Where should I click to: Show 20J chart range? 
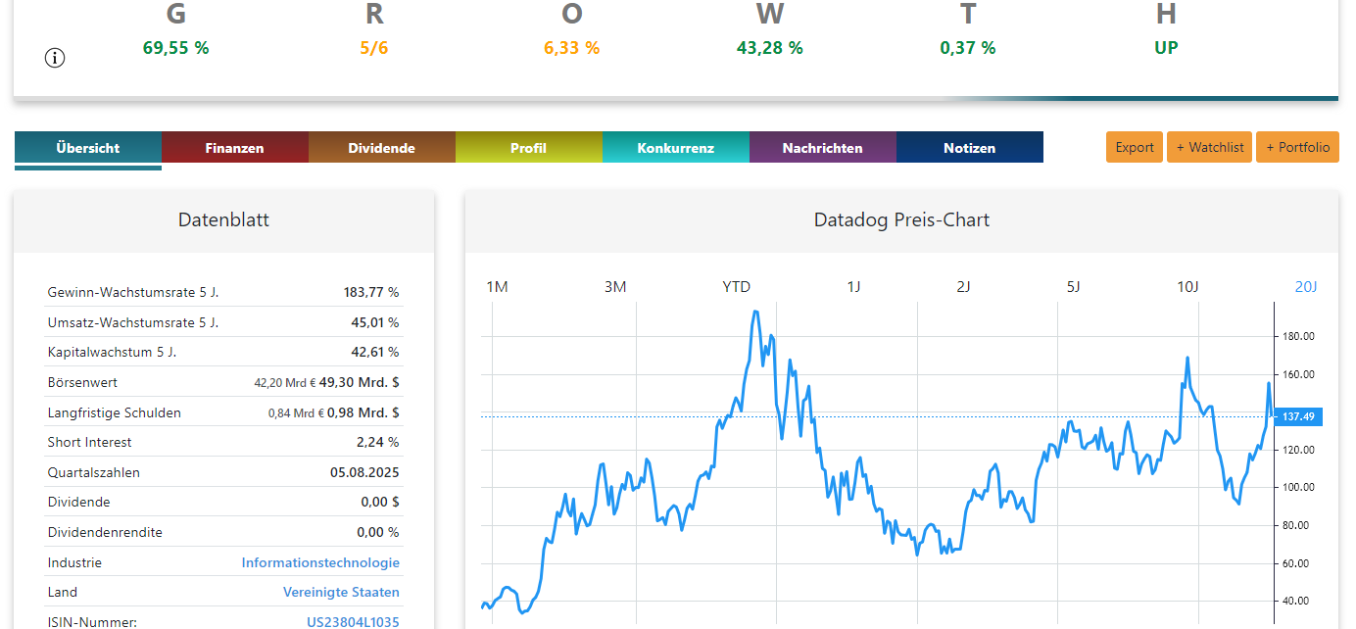click(1306, 286)
